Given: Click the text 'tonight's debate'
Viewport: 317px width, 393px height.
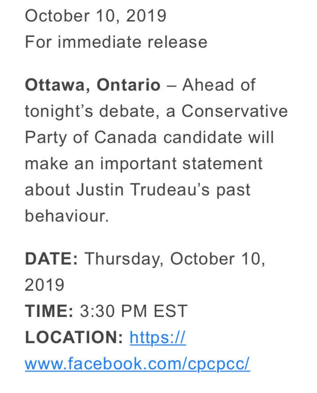Looking at the screenshot, I should [92, 111].
